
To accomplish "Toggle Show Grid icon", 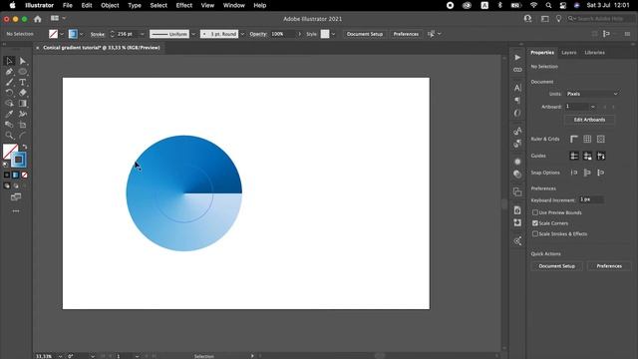I will tap(587, 140).
